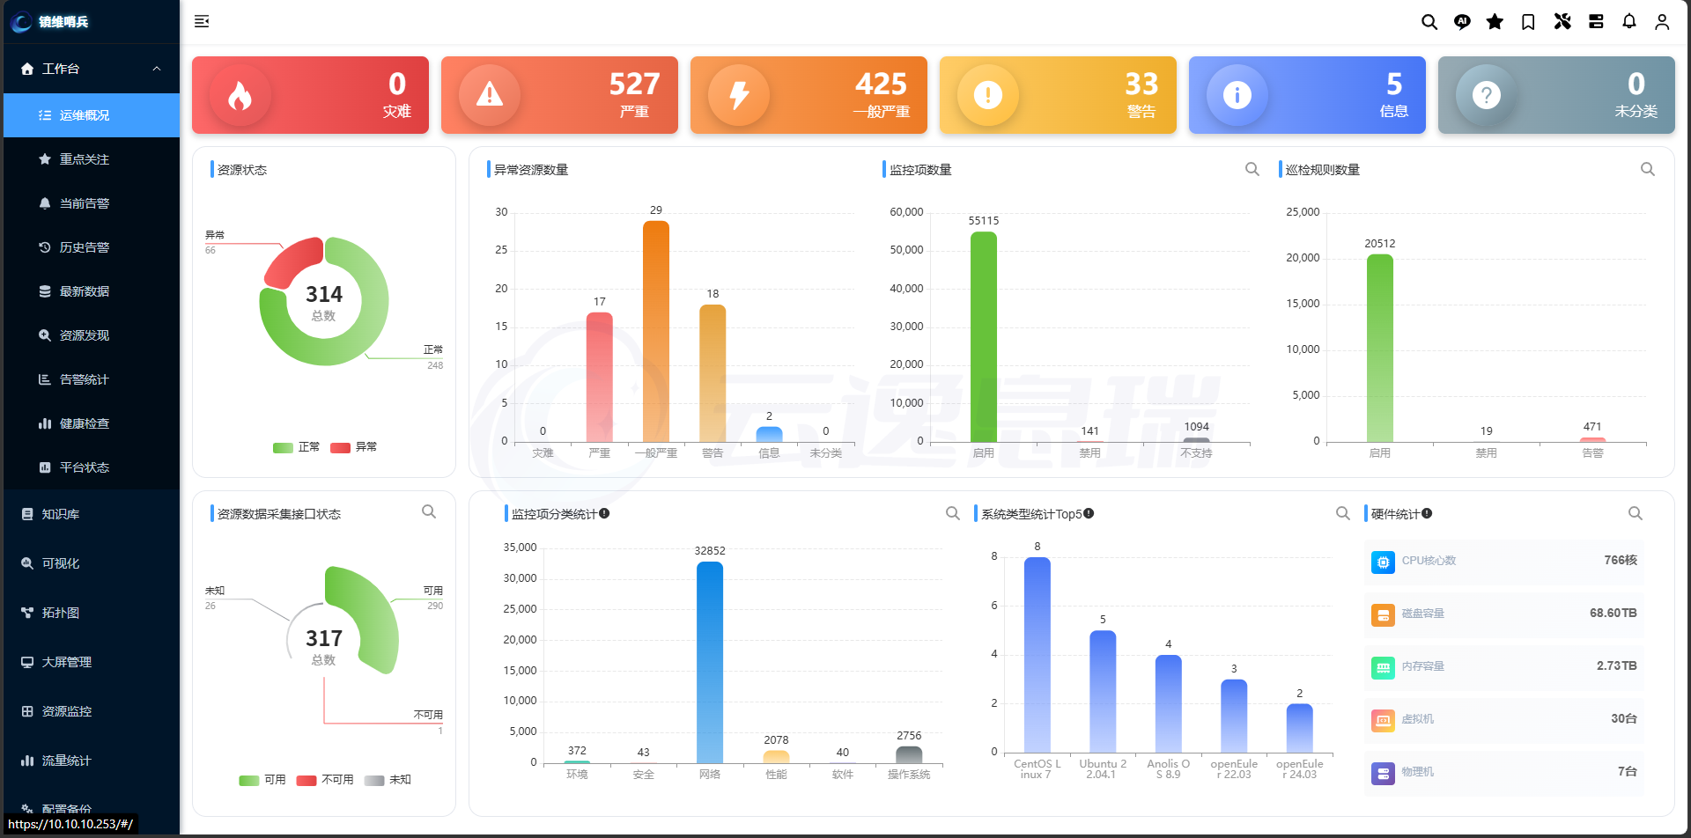Viewport: 1691px width, 838px height.
Task: Click the 警告 33 alarm card
Action: point(1058,95)
